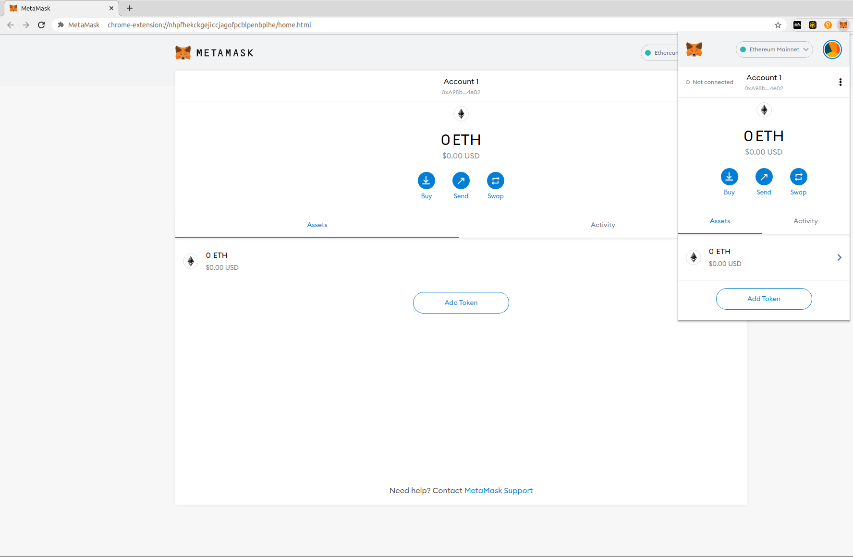853x557 pixels.
Task: Click the large 0 ETH balance on main page
Action: pos(461,140)
